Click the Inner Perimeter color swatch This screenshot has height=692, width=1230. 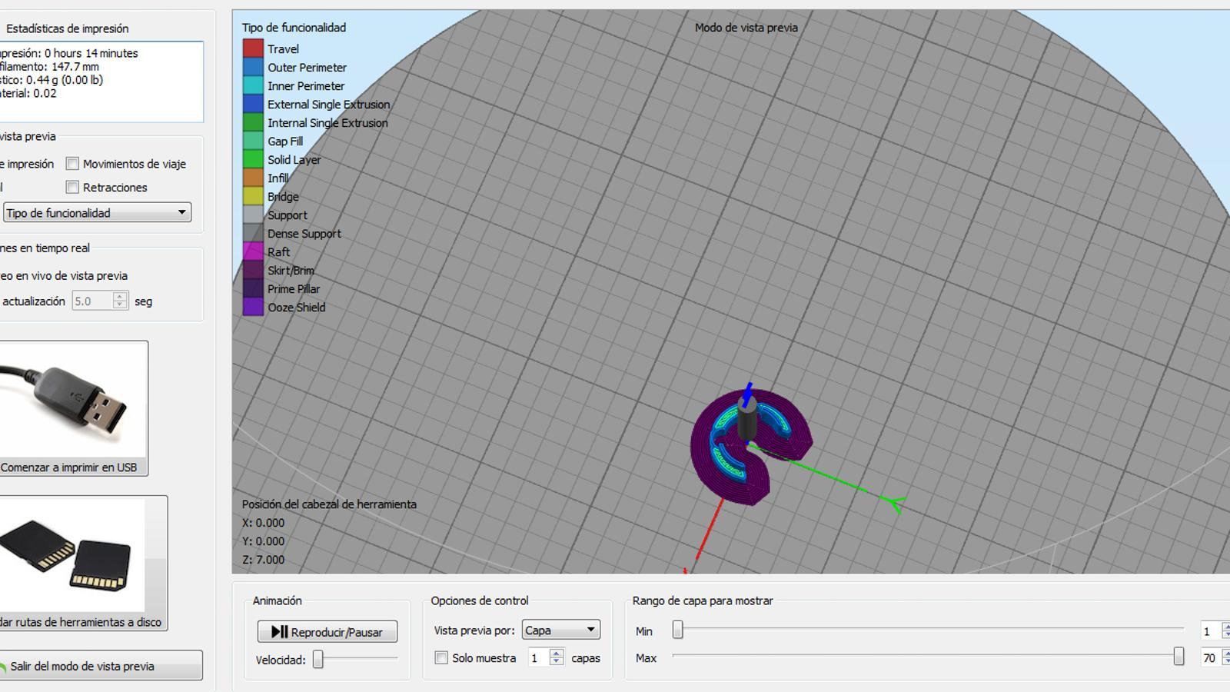pos(253,85)
